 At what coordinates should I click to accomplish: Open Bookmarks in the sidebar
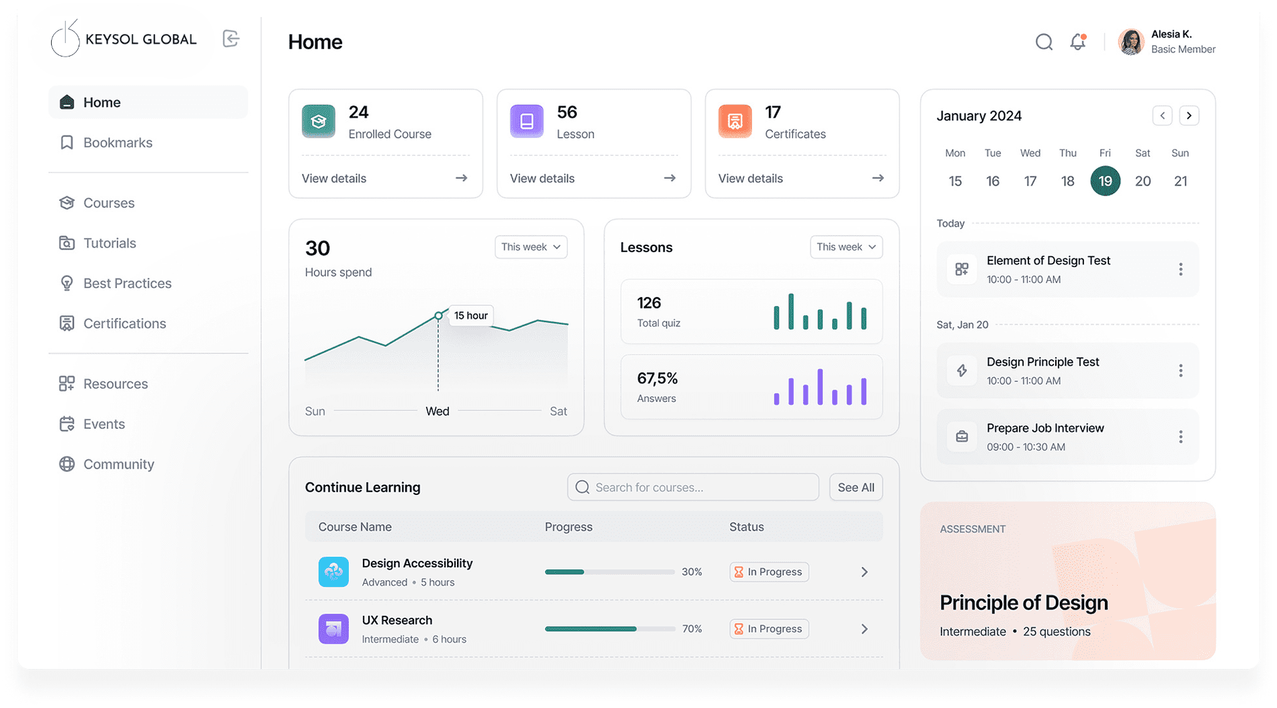pos(118,143)
